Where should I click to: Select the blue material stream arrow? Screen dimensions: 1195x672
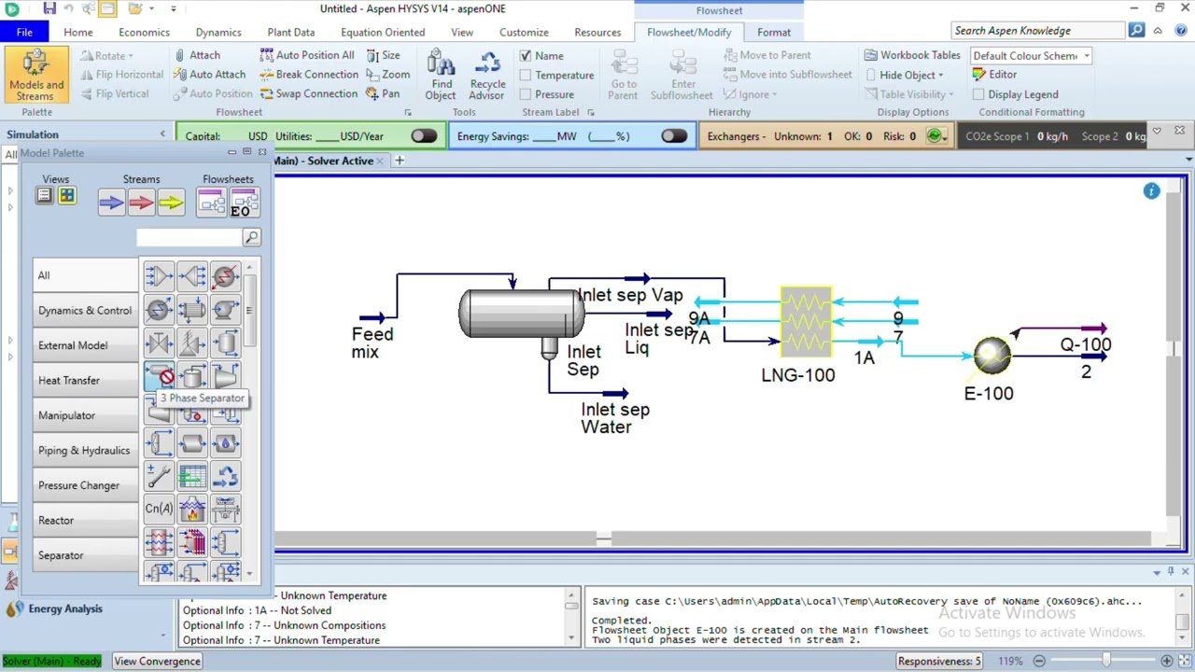111,202
